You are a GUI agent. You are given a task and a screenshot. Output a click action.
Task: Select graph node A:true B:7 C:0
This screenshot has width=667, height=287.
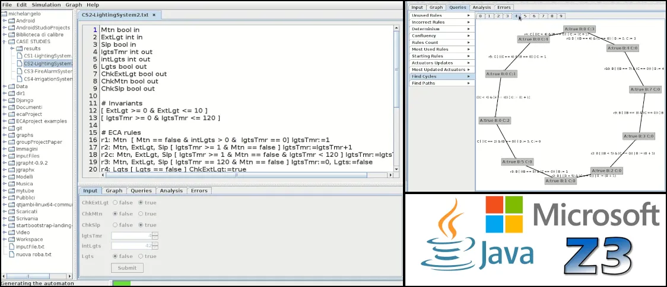[x=645, y=89]
